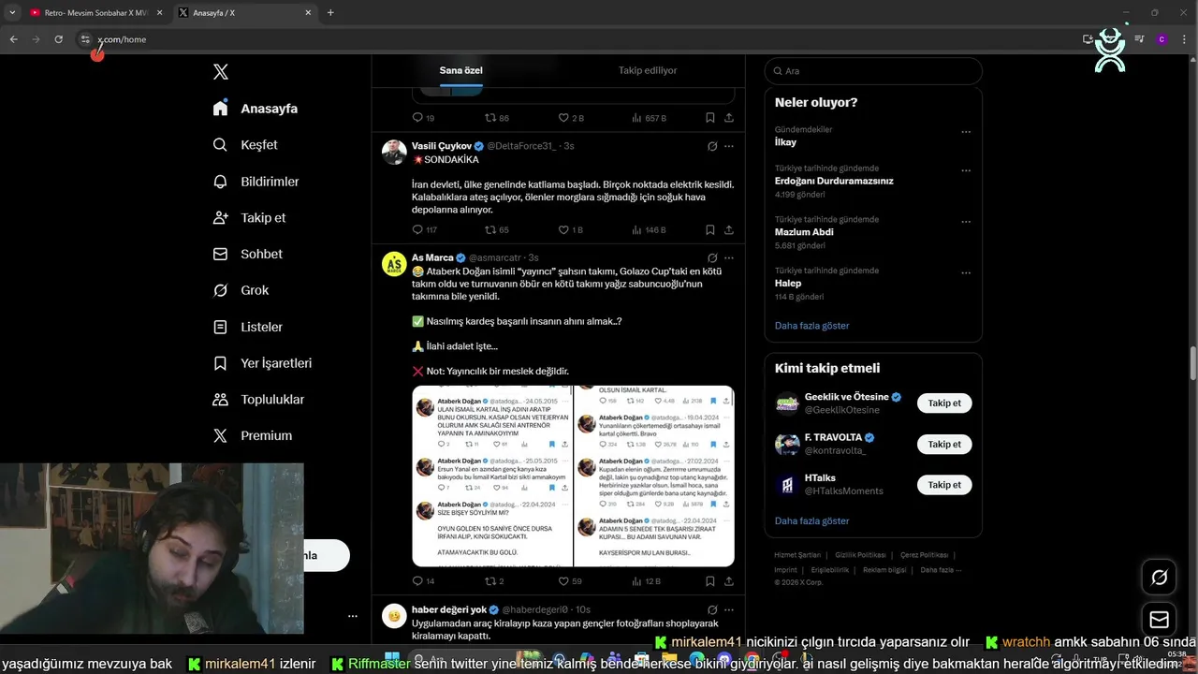Open floating messages envelope button

pos(1159,620)
